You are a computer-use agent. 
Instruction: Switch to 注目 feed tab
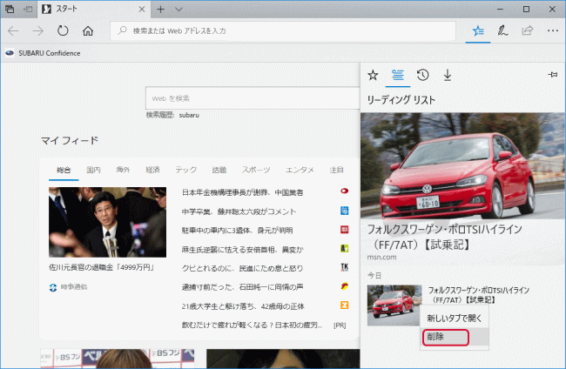(336, 170)
